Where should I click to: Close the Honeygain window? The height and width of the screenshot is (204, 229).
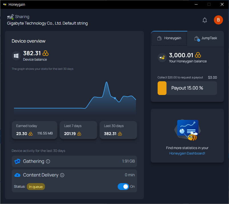[222, 4]
